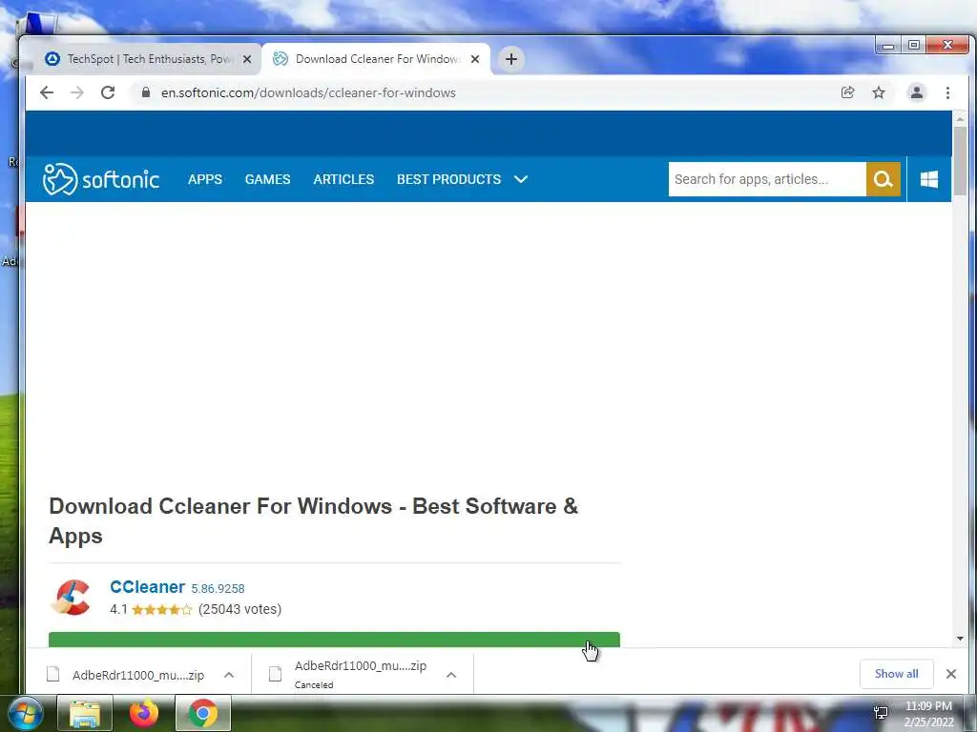977x732 pixels.
Task: Expand the BEST PRODUCTS chevron
Action: [x=521, y=179]
